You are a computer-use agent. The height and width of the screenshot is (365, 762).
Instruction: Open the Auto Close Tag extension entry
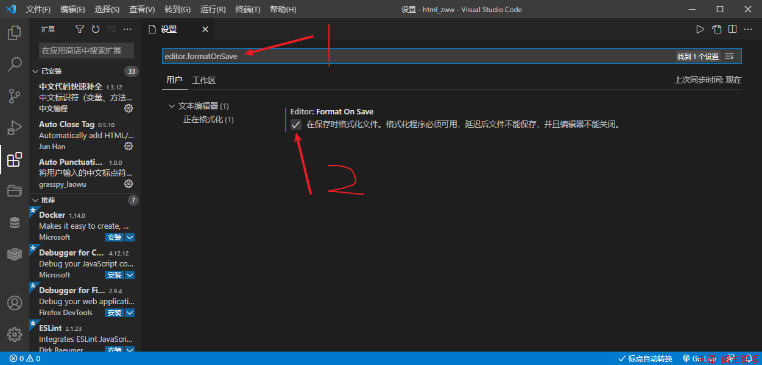click(85, 135)
